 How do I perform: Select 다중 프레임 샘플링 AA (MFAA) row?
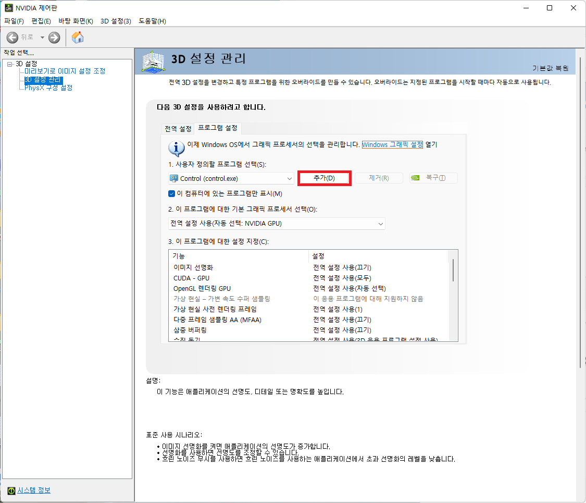pos(308,320)
